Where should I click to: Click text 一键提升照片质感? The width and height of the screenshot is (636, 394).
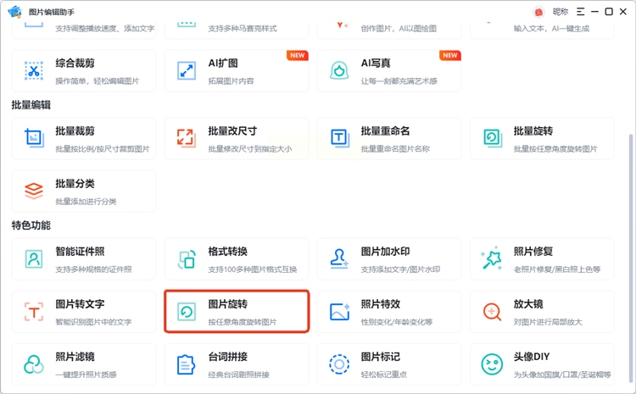pos(86,375)
